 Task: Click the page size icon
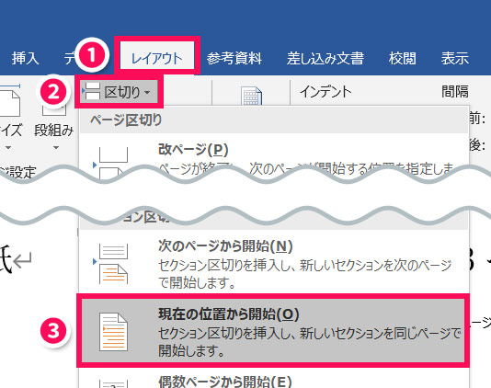[10, 100]
